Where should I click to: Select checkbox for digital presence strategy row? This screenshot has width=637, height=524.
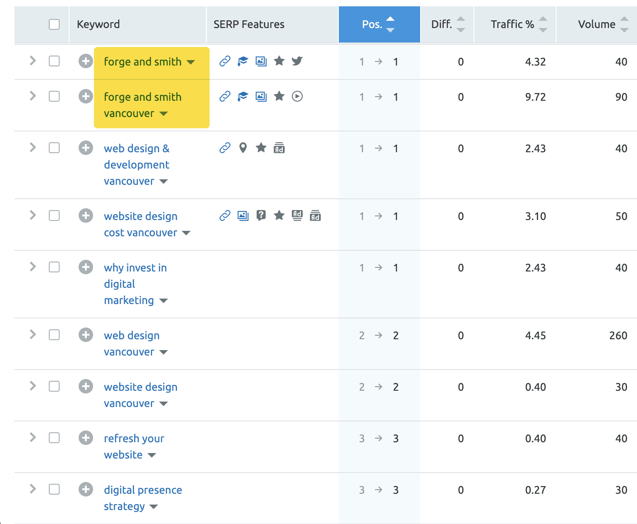(54, 489)
